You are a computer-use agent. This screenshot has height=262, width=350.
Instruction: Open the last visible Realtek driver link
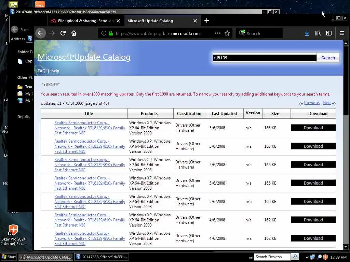click(x=90, y=238)
